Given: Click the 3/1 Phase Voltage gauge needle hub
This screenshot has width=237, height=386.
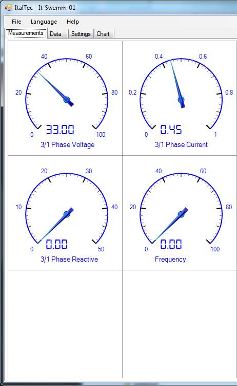Looking at the screenshot, I should tap(67, 100).
